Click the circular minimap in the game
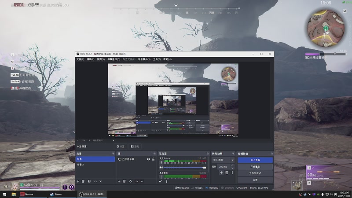 click(326, 28)
